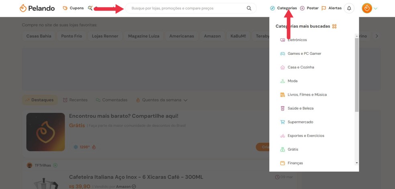Open the Amazon store chip
The image size is (395, 189).
pos(212,36)
